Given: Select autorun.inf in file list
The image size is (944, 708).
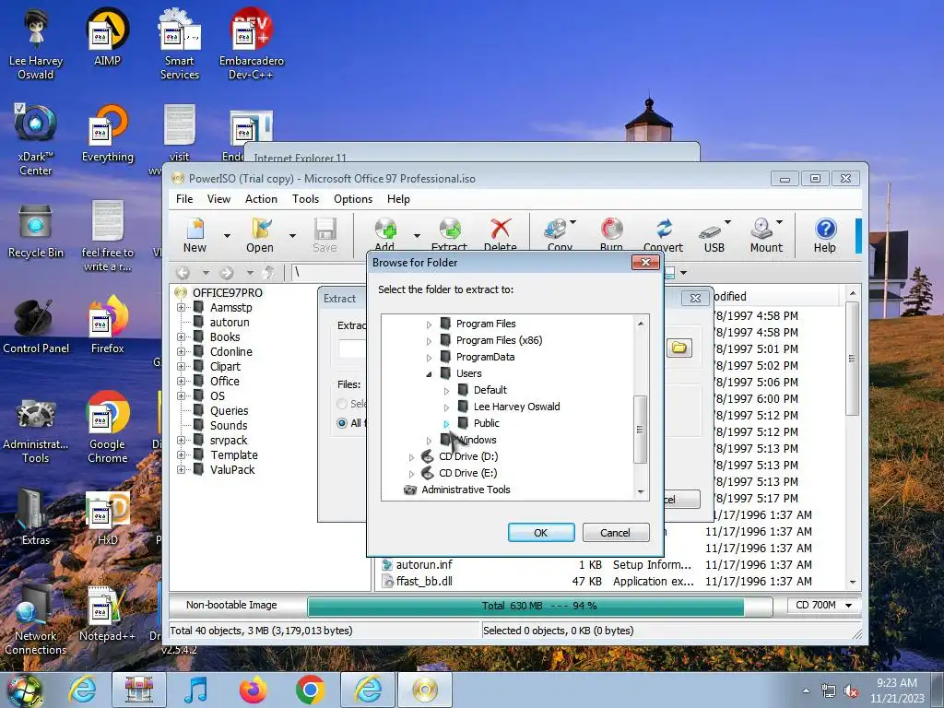Looking at the screenshot, I should tap(424, 565).
